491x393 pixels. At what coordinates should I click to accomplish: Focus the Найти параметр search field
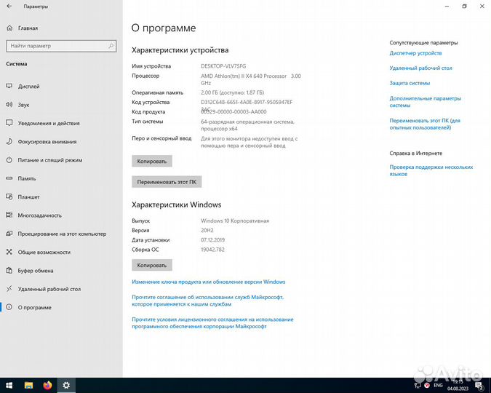(61, 46)
